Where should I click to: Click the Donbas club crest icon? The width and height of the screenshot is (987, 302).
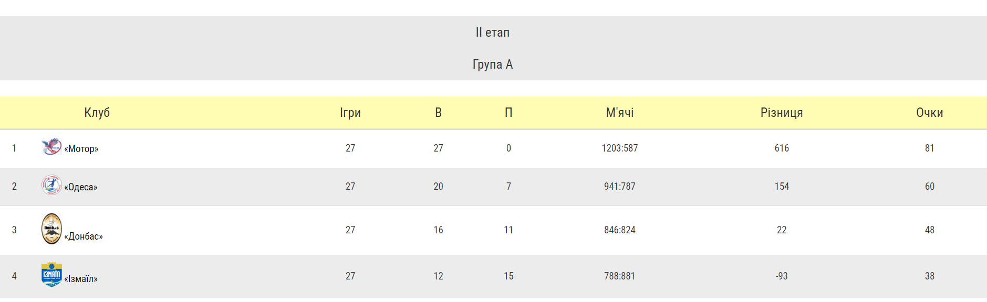click(x=51, y=229)
